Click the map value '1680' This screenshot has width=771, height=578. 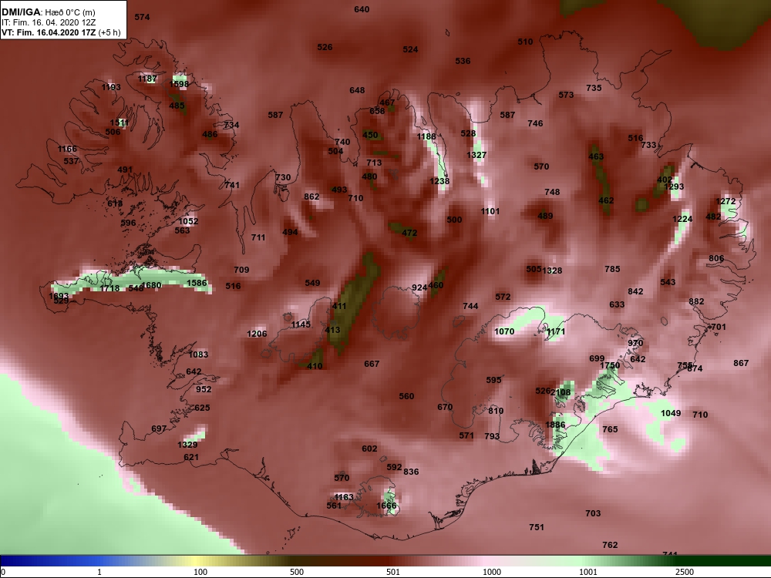[151, 285]
